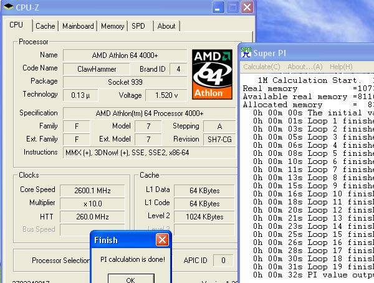Minimize the CPU-Z window
The width and height of the screenshot is (374, 283).
(x=218, y=7)
